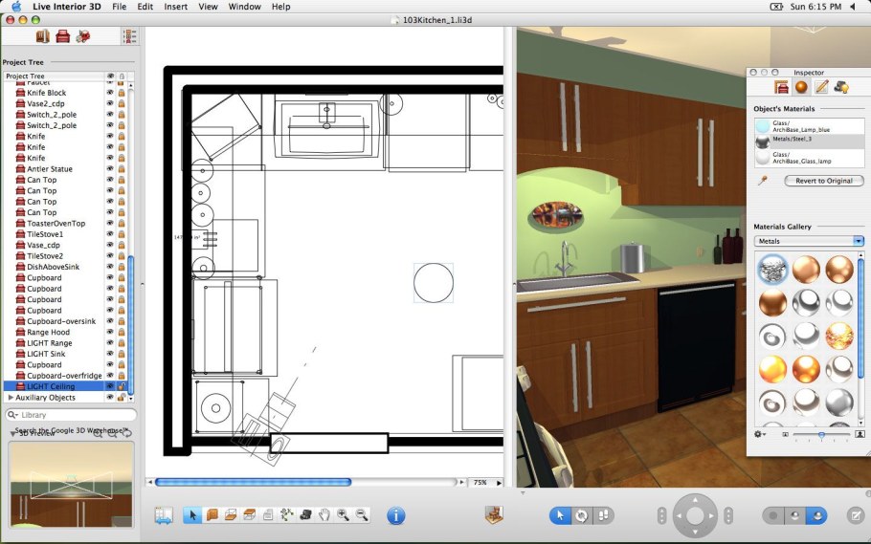Click the 3D orbit rotate tool
This screenshot has width=871, height=544.
[581, 515]
